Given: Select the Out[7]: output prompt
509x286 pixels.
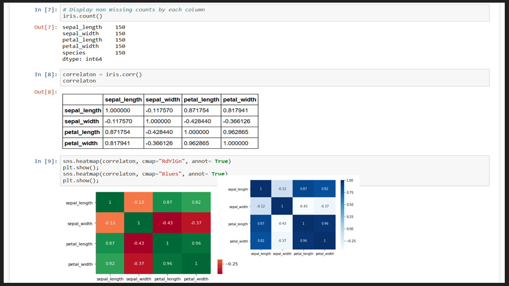Looking at the screenshot, I should [x=46, y=27].
